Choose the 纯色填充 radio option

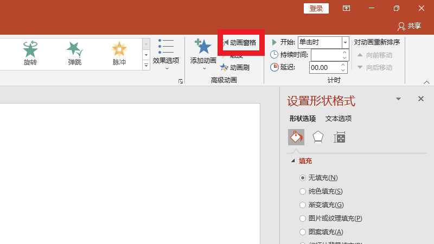tap(303, 191)
